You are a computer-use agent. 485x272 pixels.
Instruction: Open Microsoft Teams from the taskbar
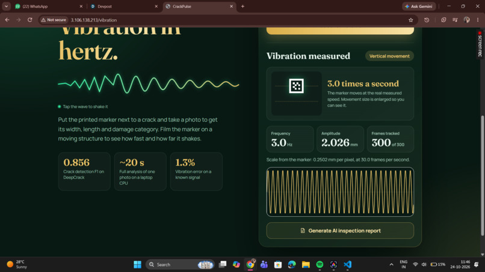264,265
